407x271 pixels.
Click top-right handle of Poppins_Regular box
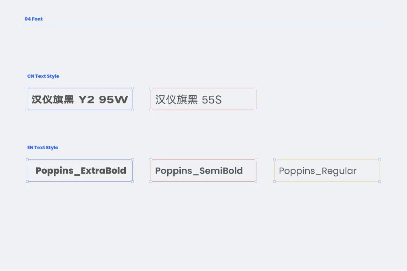[380, 160]
